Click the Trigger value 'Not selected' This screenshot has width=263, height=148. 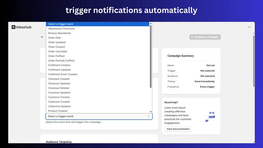(207, 71)
